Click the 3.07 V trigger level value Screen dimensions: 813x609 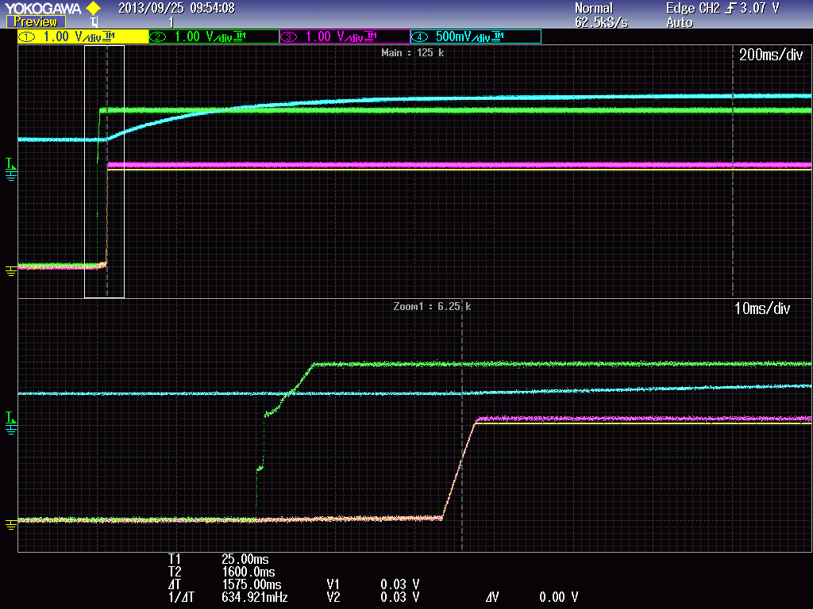coord(760,8)
